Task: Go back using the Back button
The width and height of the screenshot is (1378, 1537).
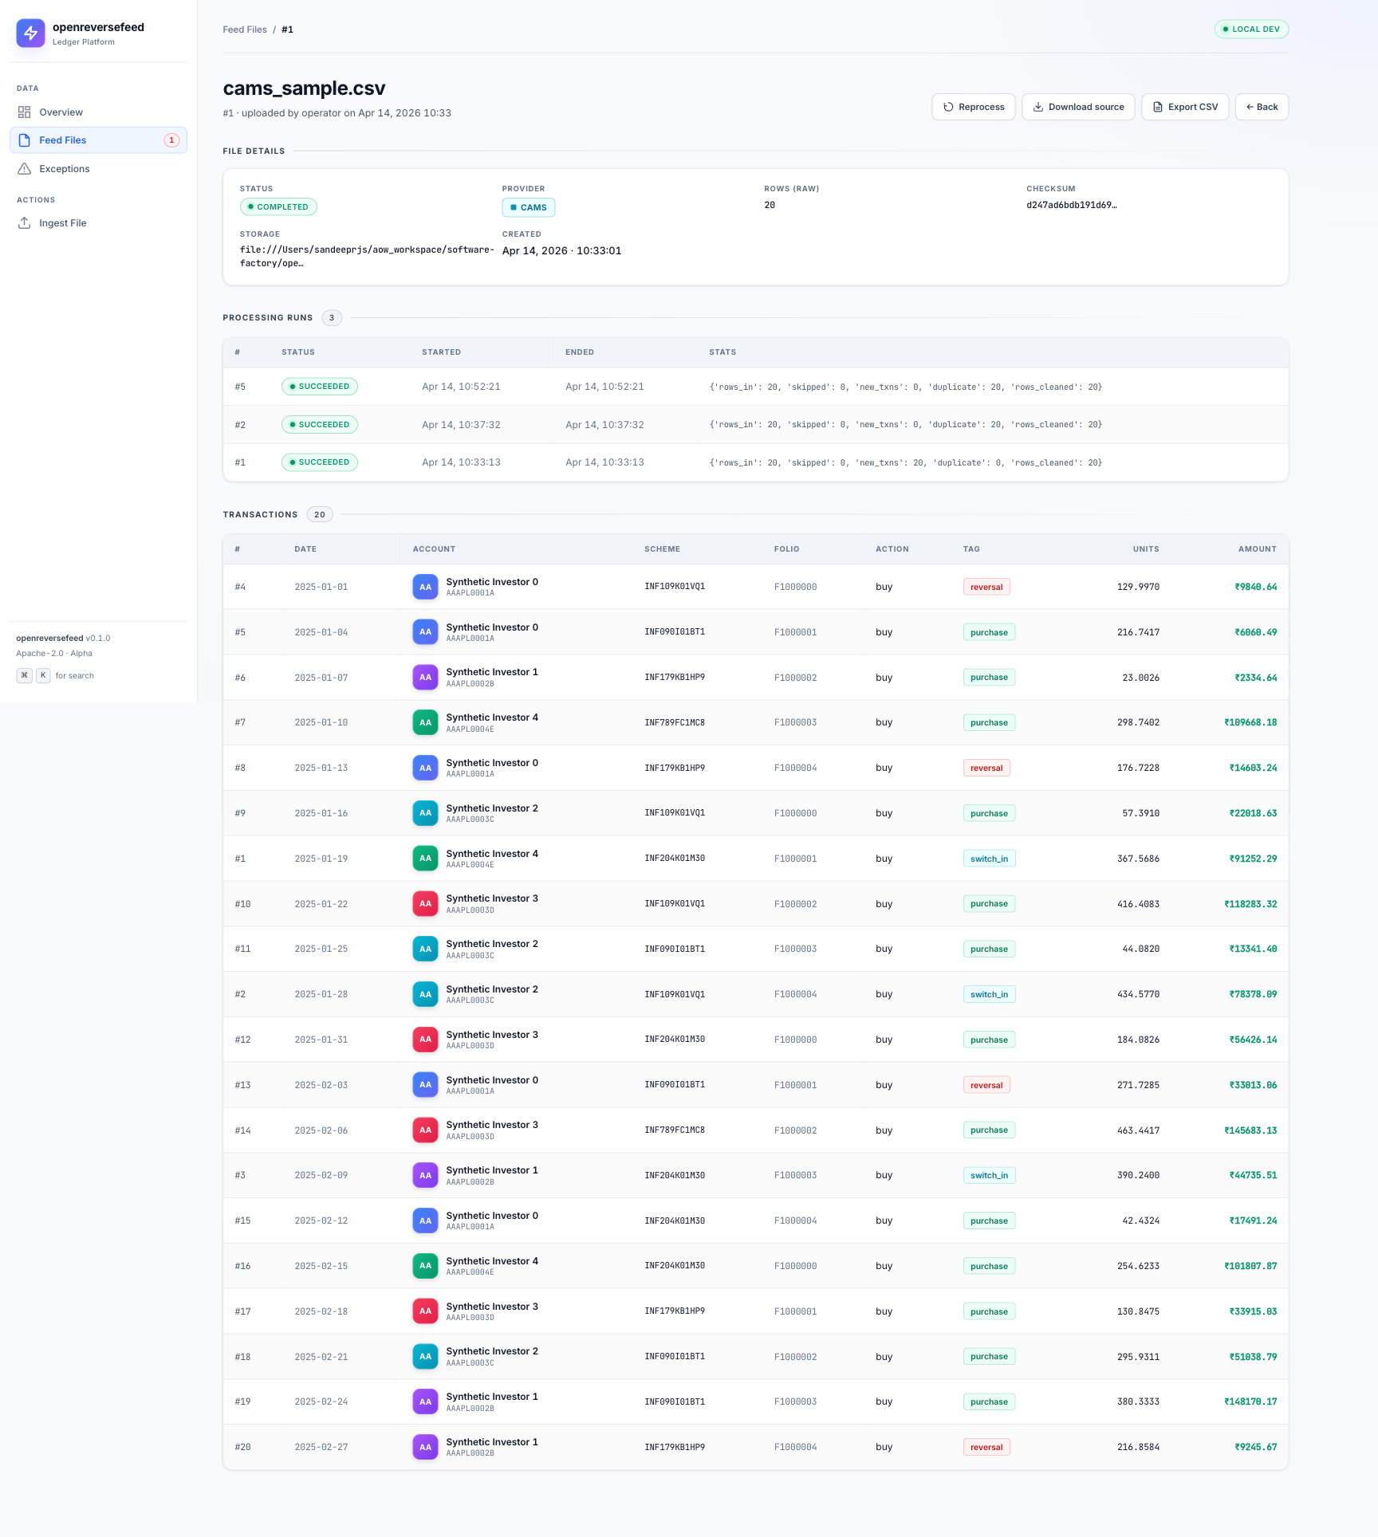Action: point(1262,107)
